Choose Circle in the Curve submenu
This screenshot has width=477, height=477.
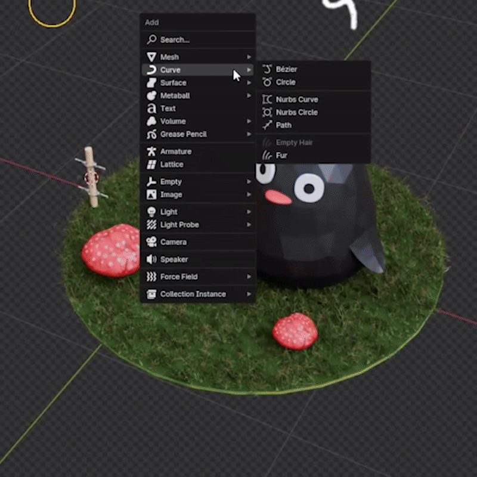pyautogui.click(x=286, y=82)
